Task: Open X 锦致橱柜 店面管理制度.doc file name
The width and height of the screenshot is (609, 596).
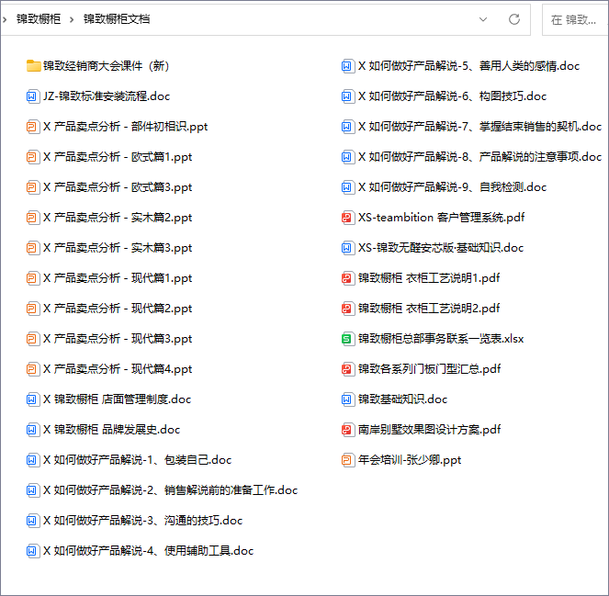Action: [x=117, y=399]
